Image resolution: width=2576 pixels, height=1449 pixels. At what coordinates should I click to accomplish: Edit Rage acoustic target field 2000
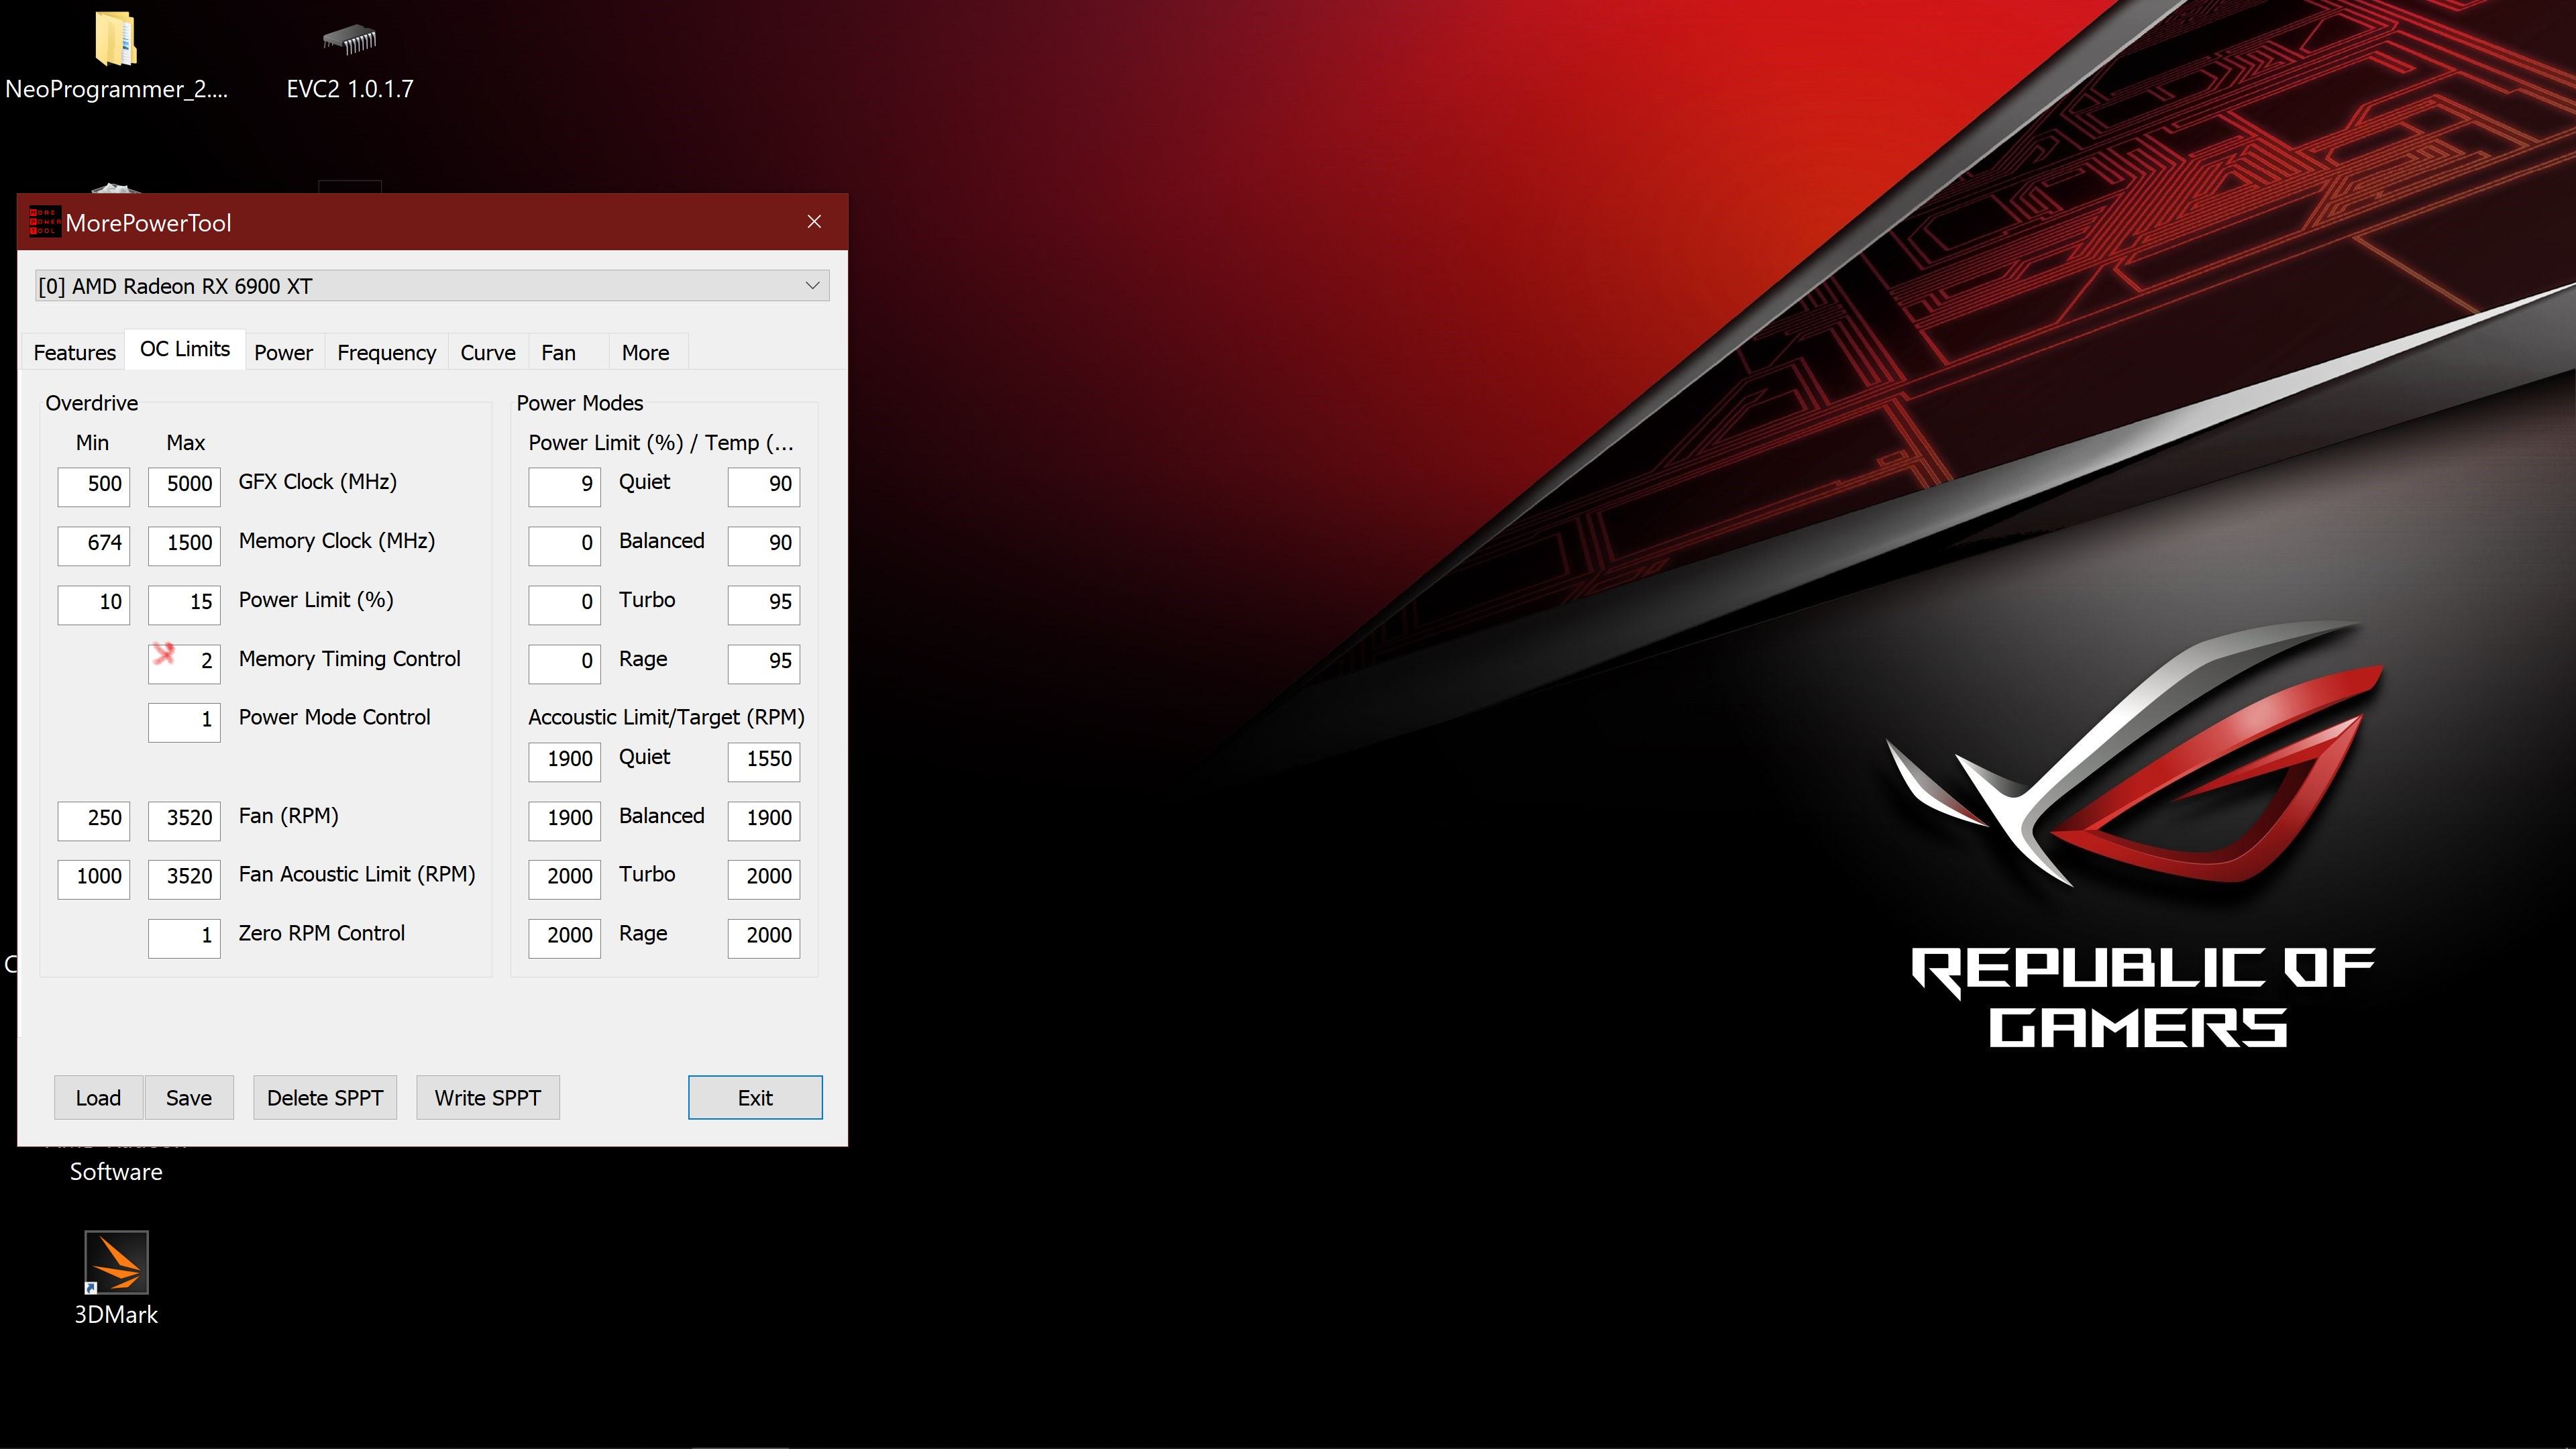[x=764, y=939]
